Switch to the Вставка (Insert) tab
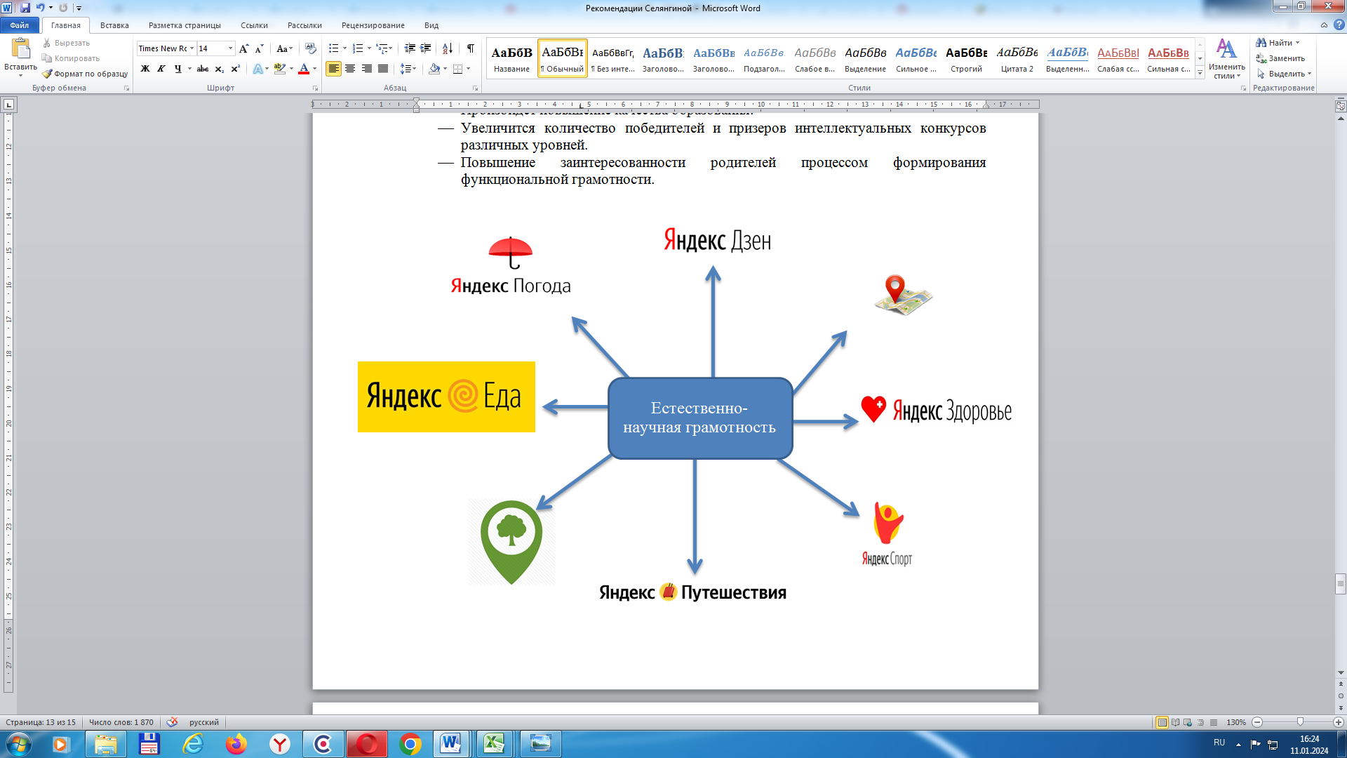The image size is (1347, 758). coord(114,25)
